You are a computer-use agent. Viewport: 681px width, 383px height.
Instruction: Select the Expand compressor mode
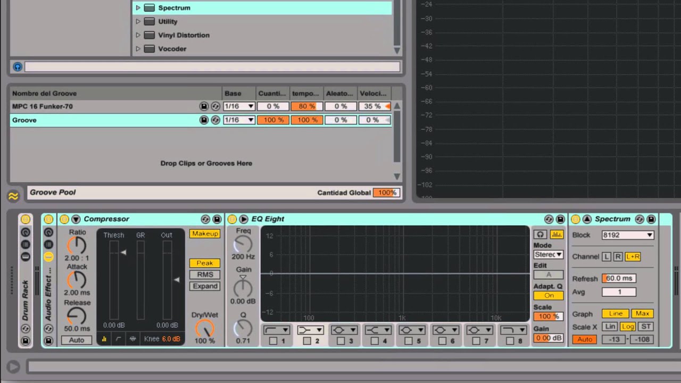click(x=205, y=286)
